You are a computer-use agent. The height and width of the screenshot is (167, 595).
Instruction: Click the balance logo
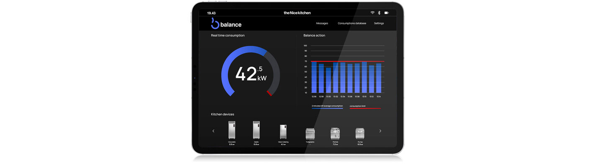[x=226, y=24]
